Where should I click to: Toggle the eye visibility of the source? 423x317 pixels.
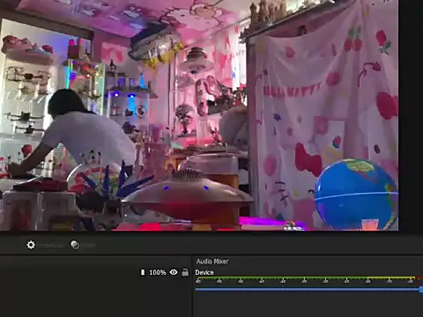coord(174,272)
